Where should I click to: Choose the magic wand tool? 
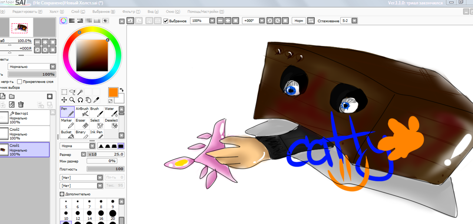80,92
